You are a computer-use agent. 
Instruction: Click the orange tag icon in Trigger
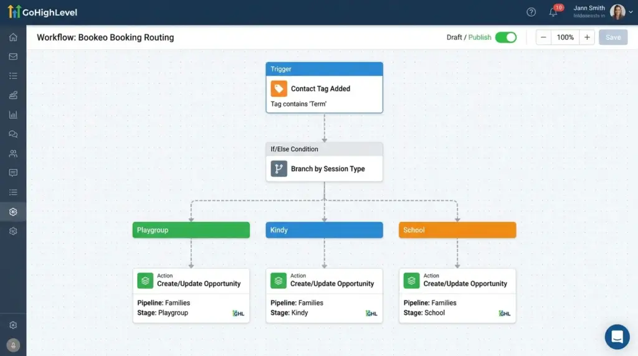point(279,88)
